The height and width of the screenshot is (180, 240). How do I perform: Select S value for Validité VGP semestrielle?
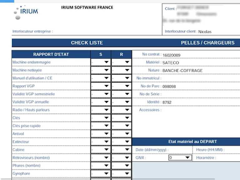click(101, 94)
